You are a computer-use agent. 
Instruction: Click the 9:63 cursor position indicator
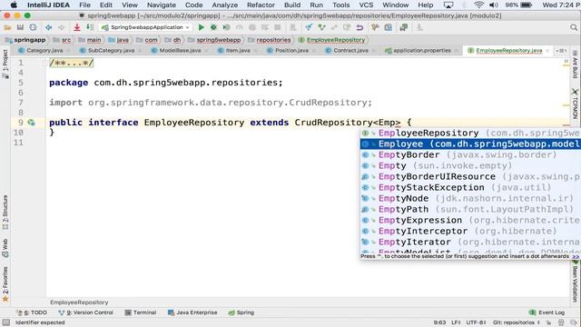point(439,322)
